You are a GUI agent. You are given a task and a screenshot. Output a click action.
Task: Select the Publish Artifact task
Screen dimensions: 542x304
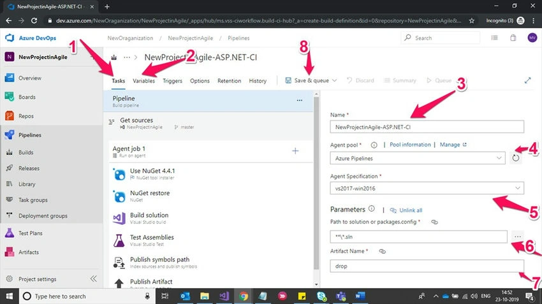tap(211, 282)
